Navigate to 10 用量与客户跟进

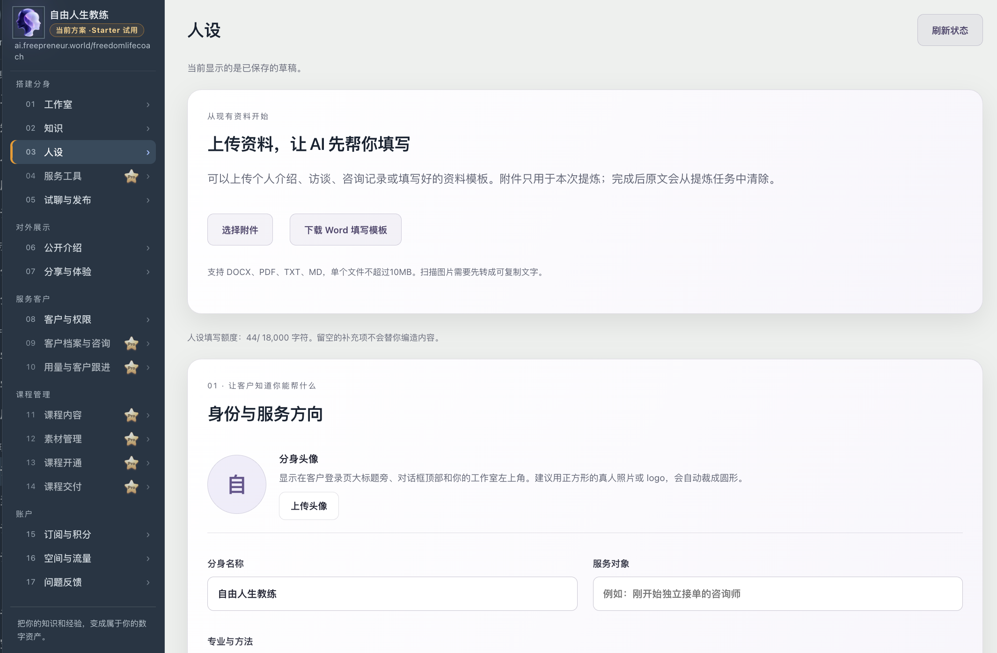point(83,367)
